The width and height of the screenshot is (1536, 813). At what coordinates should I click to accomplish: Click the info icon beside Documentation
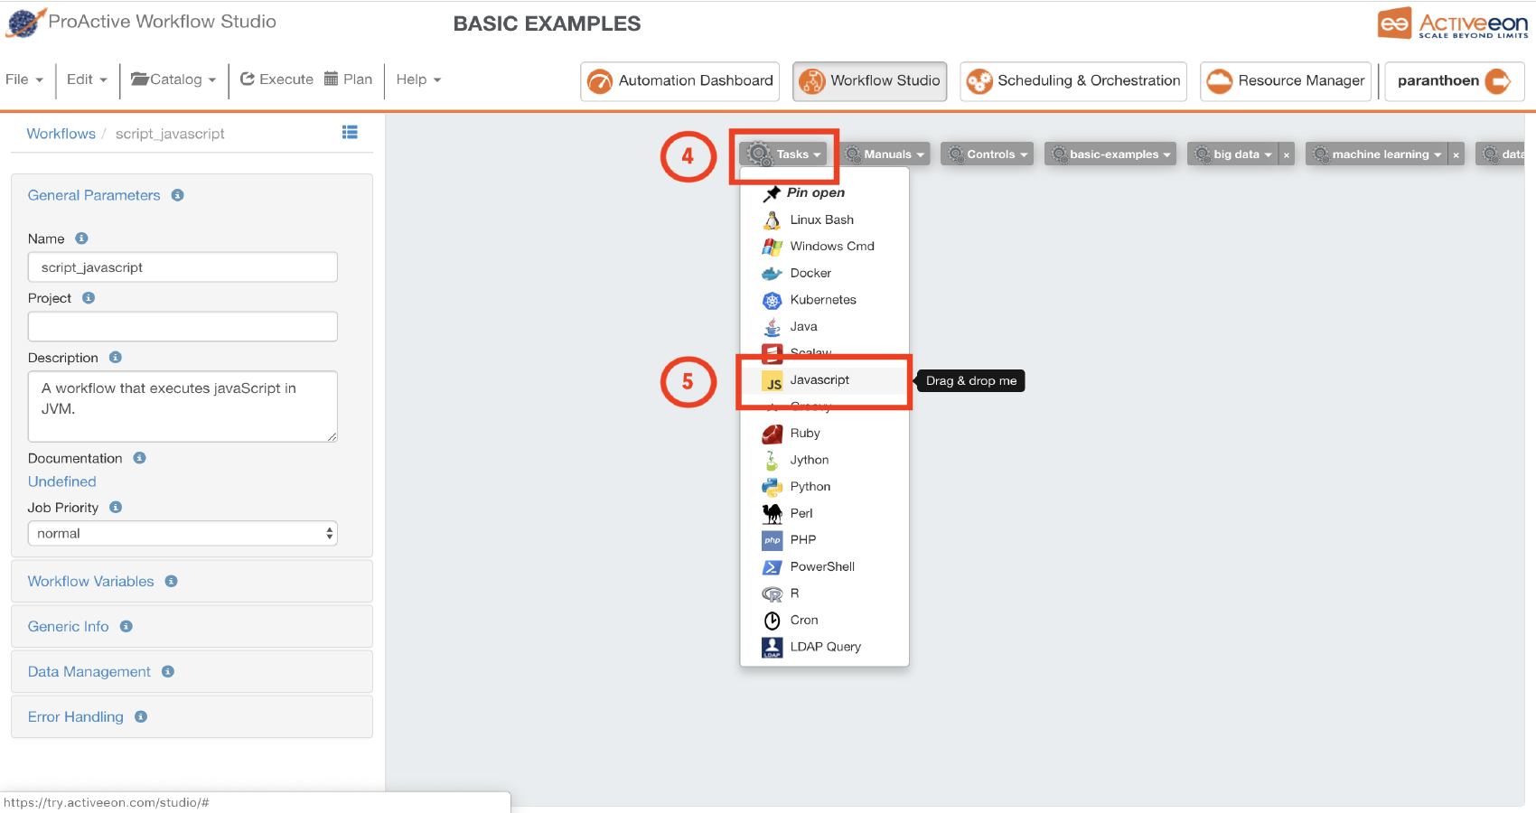click(139, 458)
